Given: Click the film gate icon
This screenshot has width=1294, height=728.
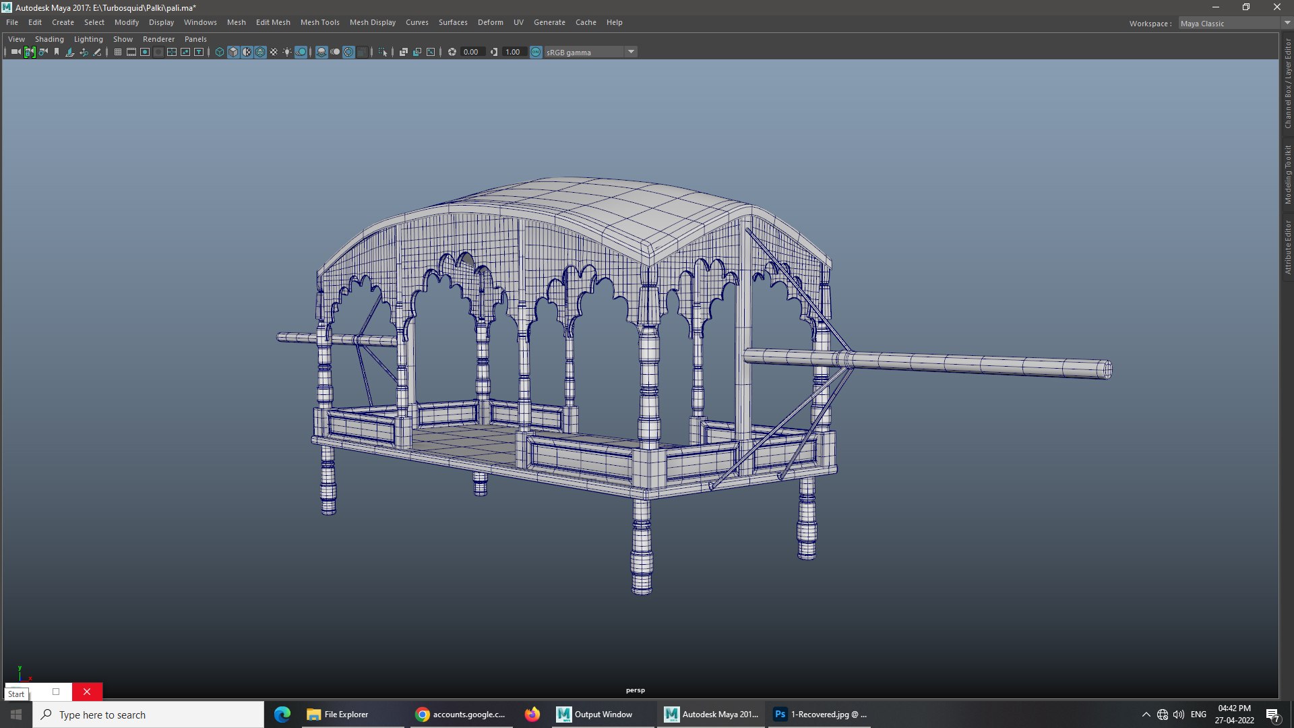Looking at the screenshot, I should [x=131, y=52].
